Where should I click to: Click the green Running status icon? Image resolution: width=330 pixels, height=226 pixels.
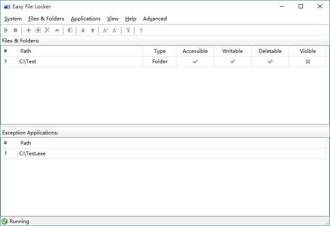coord(5,221)
